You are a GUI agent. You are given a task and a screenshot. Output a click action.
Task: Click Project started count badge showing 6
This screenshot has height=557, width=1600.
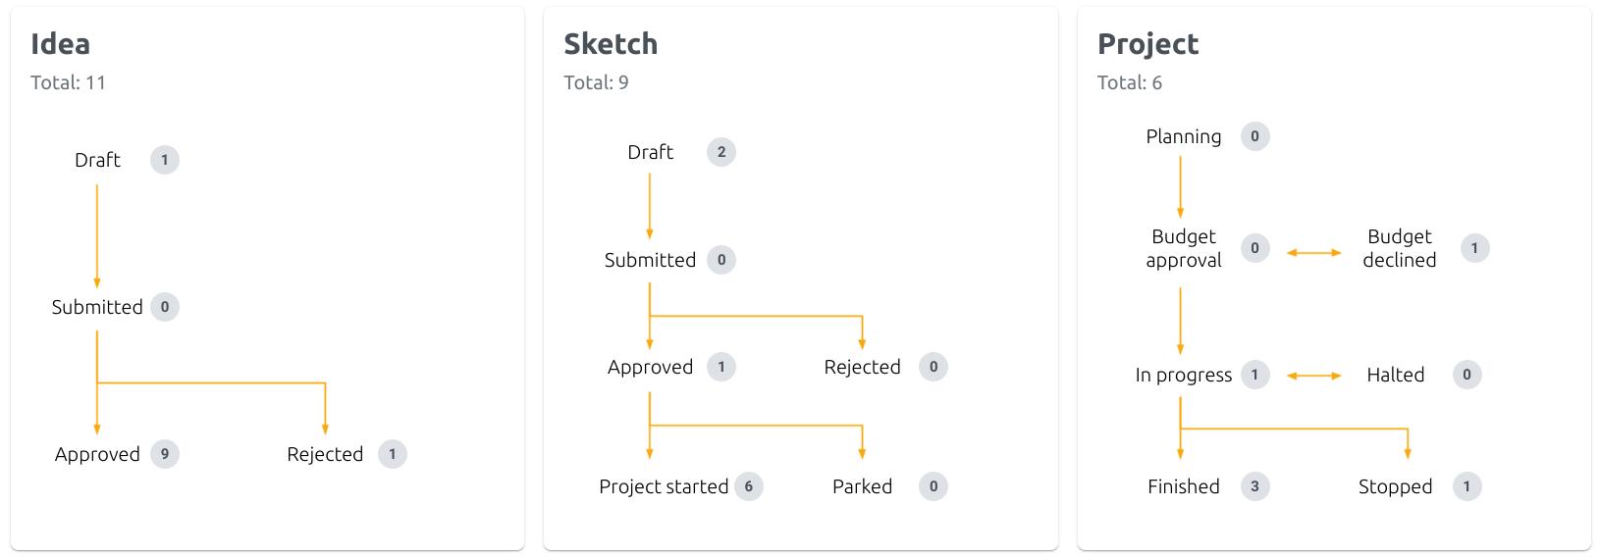click(x=749, y=486)
